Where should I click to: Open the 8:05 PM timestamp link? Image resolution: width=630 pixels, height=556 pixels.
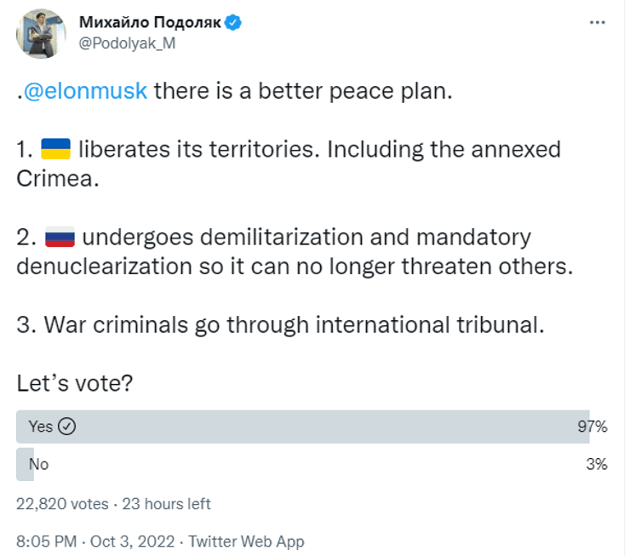click(46, 541)
